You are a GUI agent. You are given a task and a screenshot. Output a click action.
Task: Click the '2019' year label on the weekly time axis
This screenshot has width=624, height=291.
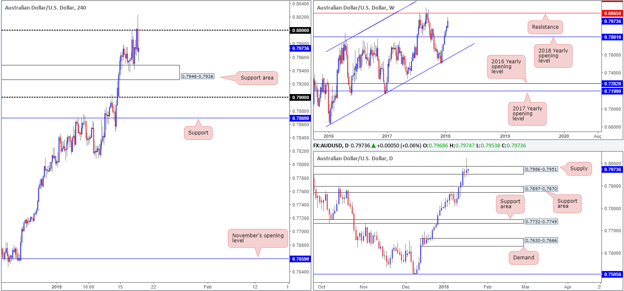(505, 136)
